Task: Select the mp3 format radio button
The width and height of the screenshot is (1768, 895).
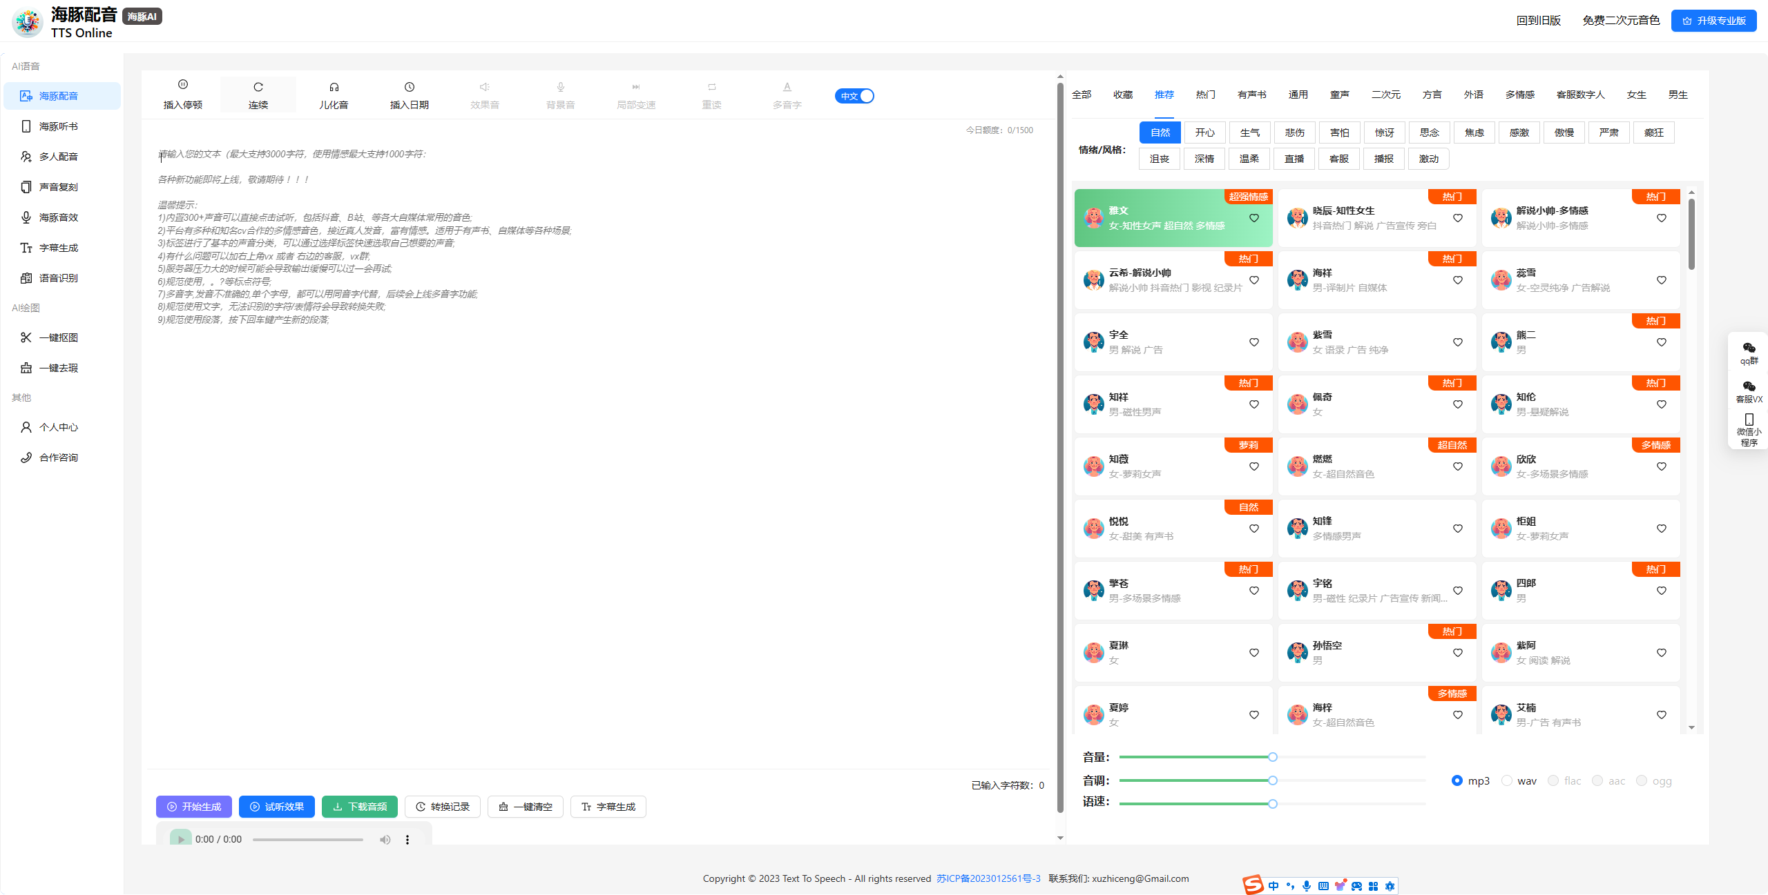Action: point(1457,780)
